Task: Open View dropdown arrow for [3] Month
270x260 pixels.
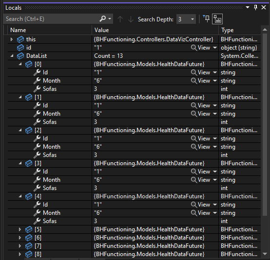Action: point(215,180)
